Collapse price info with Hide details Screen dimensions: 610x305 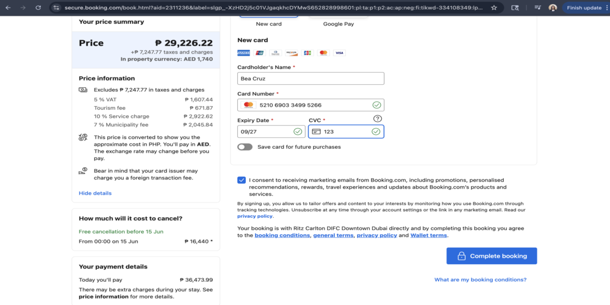95,193
